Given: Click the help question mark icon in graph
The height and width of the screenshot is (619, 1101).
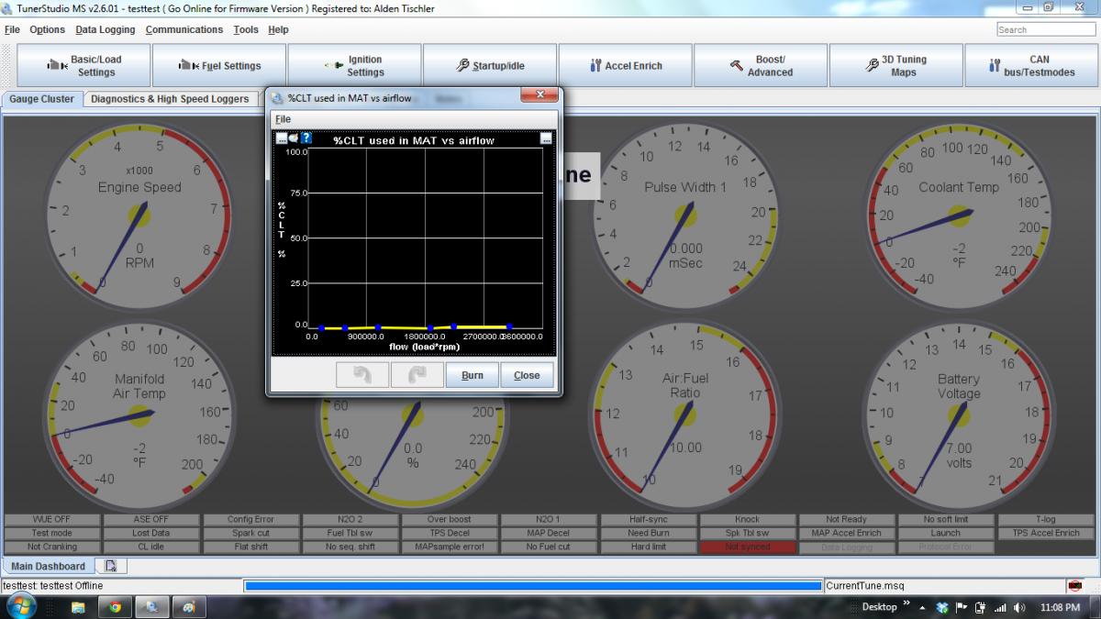Looking at the screenshot, I should [x=306, y=138].
